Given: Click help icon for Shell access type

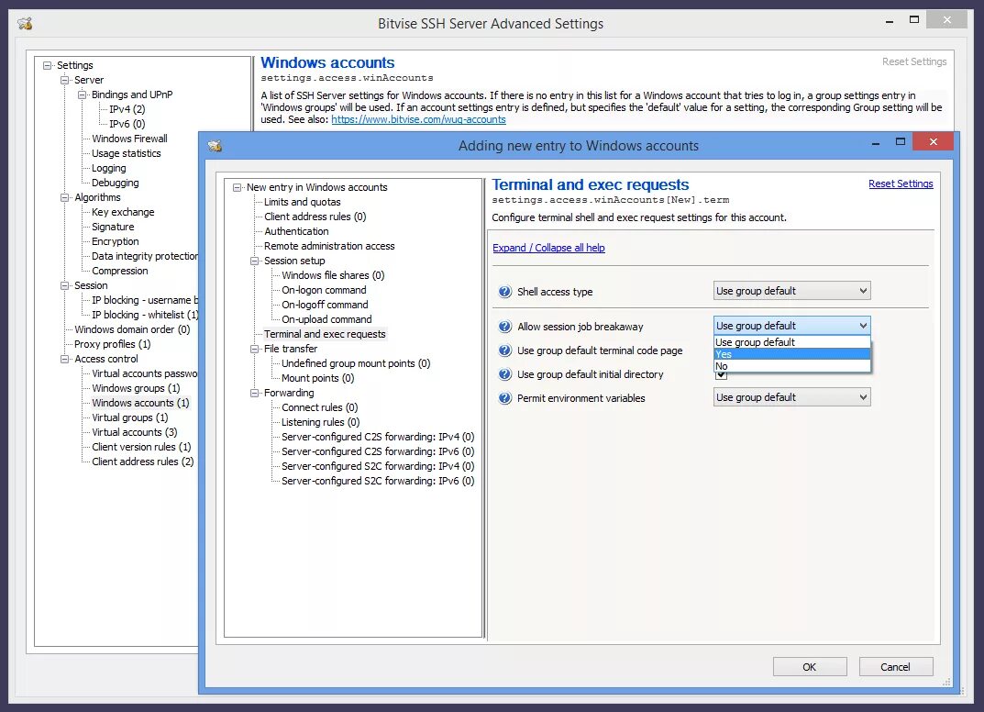Looking at the screenshot, I should 505,292.
